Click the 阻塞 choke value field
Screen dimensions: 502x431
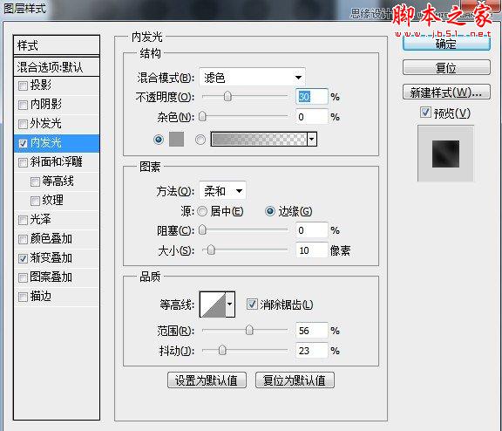coord(312,230)
